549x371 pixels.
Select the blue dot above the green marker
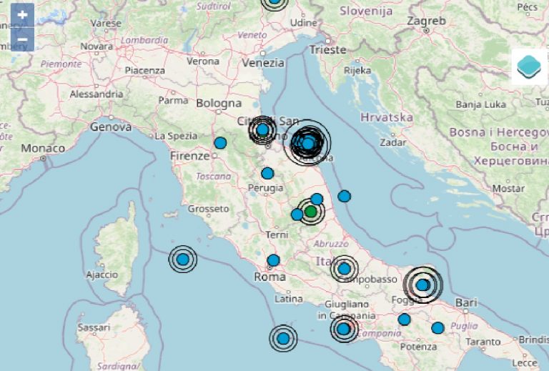pyautogui.click(x=317, y=199)
